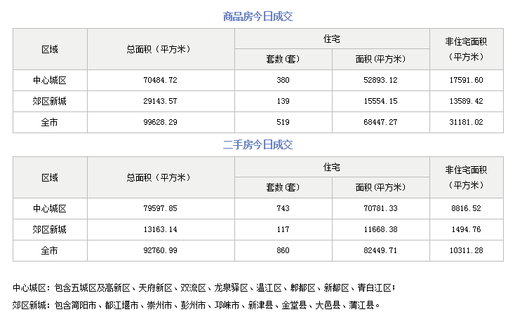This screenshot has height=319, width=515.
Task: Select 郊区新城 row in 商品房 table
Action: pos(50,102)
